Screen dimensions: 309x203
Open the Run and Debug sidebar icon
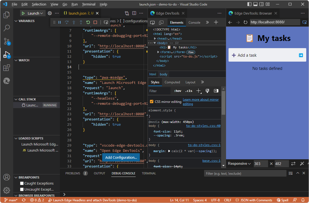(x=7, y=54)
